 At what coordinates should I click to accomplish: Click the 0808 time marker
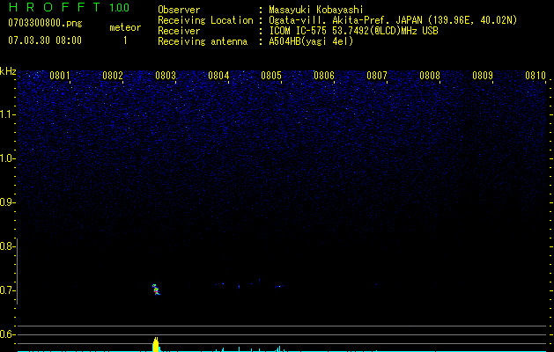click(x=430, y=76)
